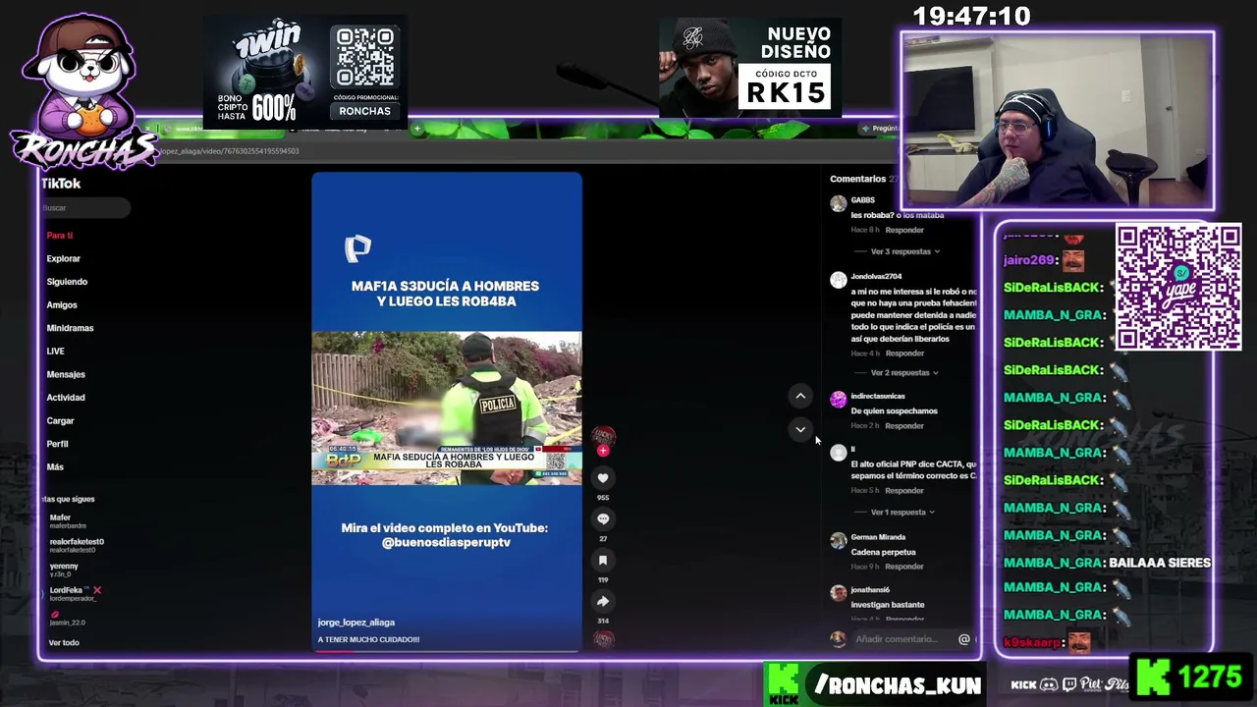Insert mention with the @ icon
Viewport: 1257px width, 707px height.
coord(964,639)
